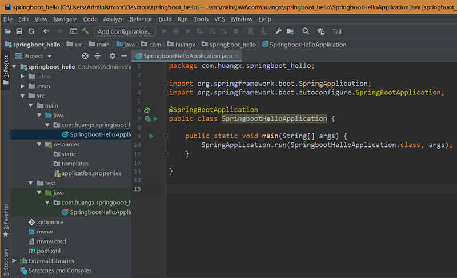Open the Help menu
The height and width of the screenshot is (278, 457).
(264, 19)
